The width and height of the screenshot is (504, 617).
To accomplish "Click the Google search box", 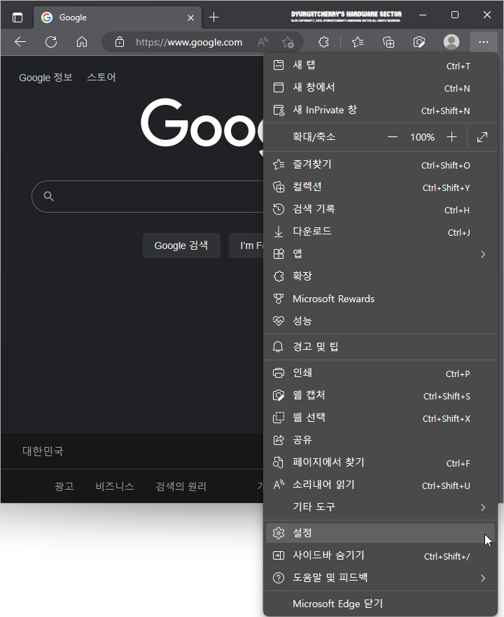I will 148,197.
